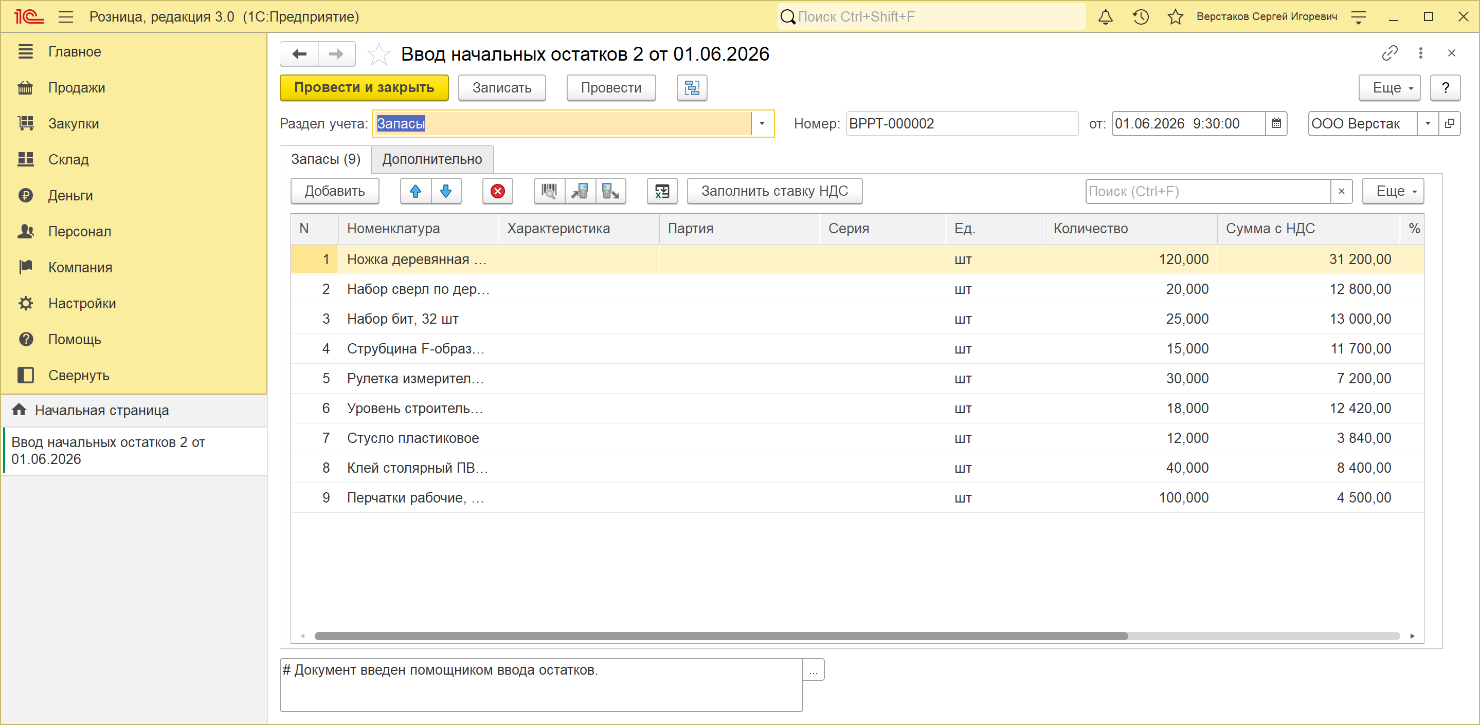Go to Начальная страница
This screenshot has height=725, width=1480.
(102, 410)
